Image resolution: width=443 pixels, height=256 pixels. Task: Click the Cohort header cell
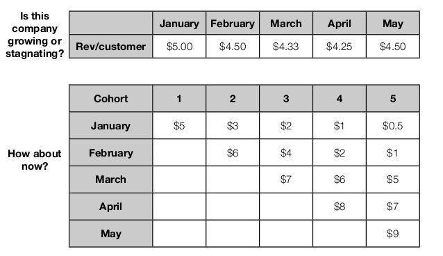(x=111, y=99)
